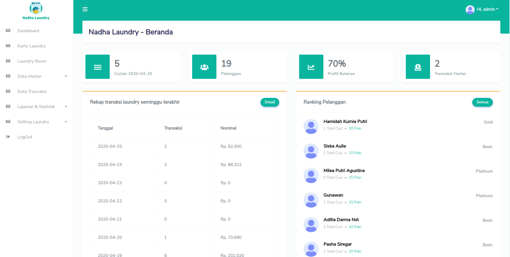The width and height of the screenshot is (510, 257).
Task: Expand the Laporan & Statistik submenu arrow
Action: pyautogui.click(x=66, y=107)
